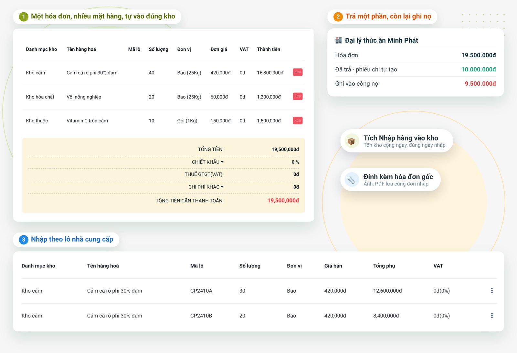Click lot code CP2410A
This screenshot has width=517, height=353.
(201, 291)
